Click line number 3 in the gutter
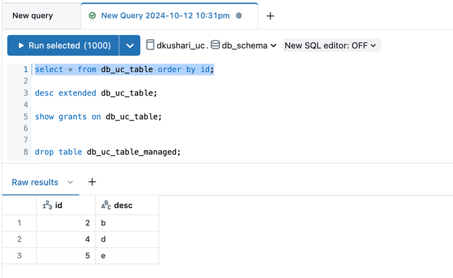This screenshot has width=453, height=278. tap(26, 93)
